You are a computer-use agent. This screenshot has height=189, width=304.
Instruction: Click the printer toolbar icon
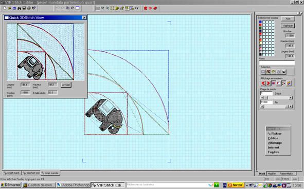(x=29, y=8)
